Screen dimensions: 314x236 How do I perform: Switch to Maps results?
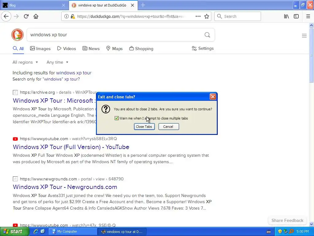coord(114,48)
